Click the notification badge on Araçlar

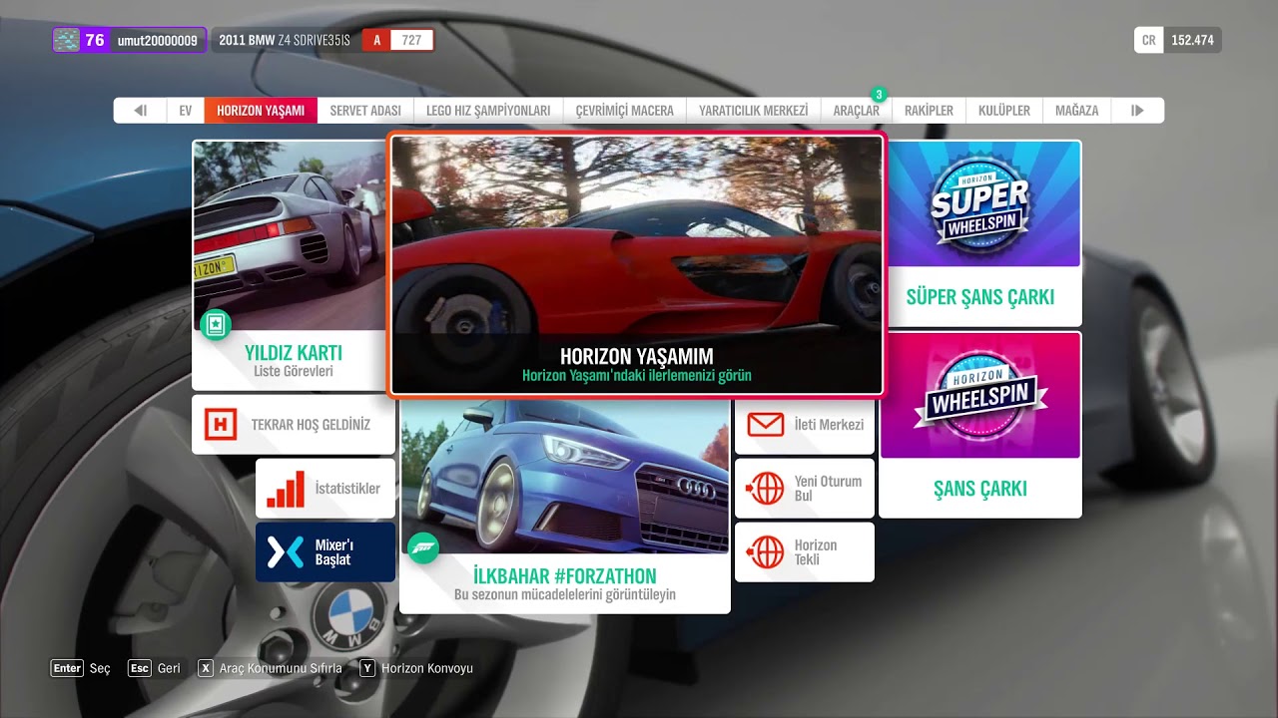coord(879,95)
